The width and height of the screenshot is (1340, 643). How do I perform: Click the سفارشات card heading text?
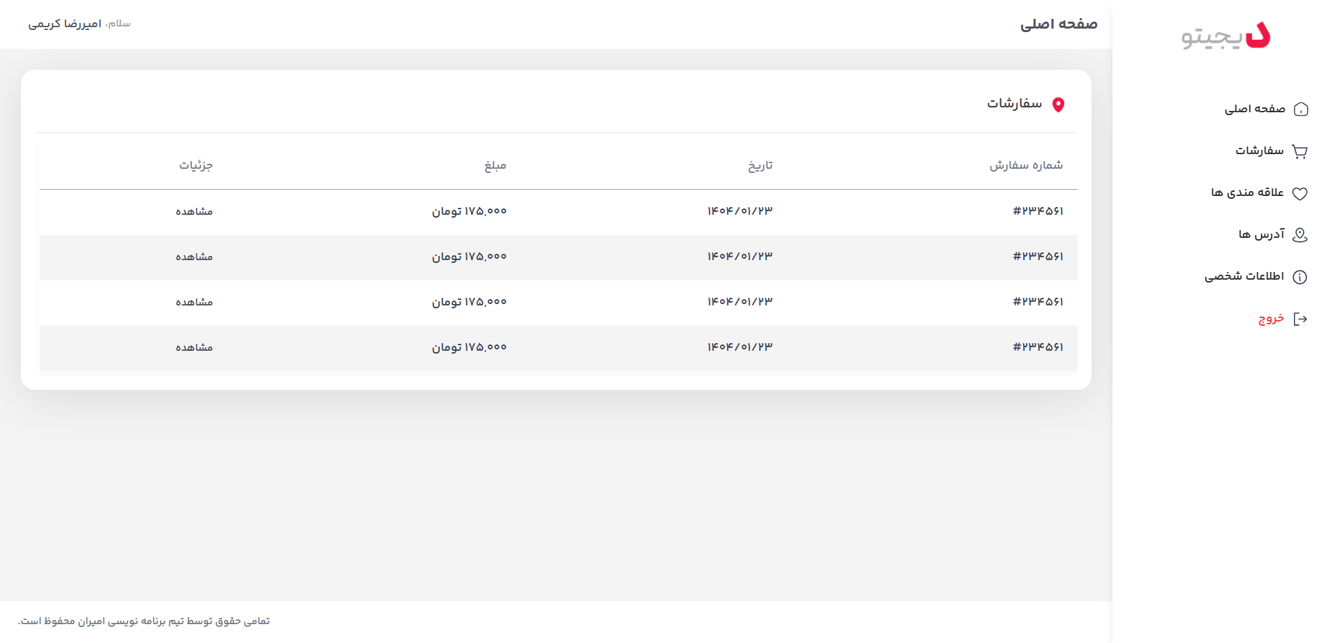click(x=1014, y=104)
